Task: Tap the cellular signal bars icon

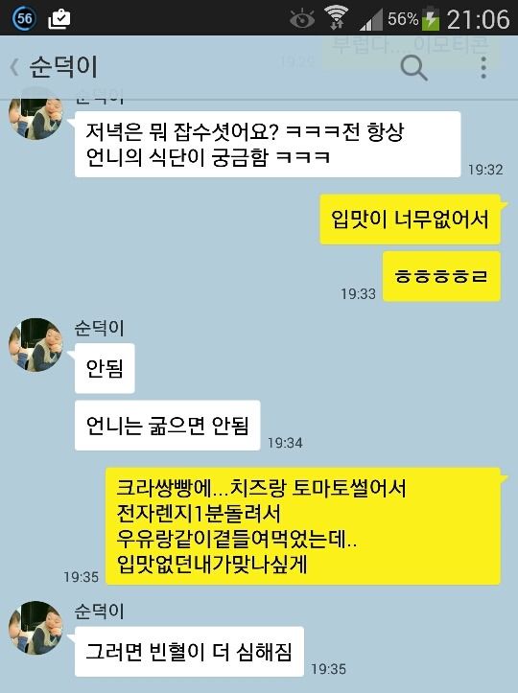Action: [x=370, y=20]
